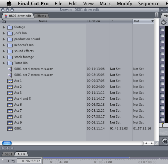Open the RT pop-up menu
This screenshot has height=164, width=168.
(8, 161)
